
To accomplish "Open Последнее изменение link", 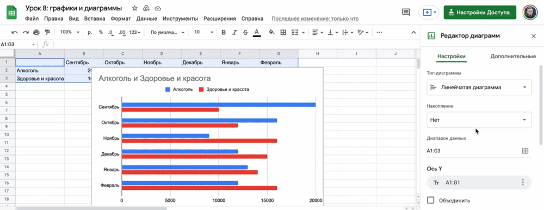I will tap(315, 18).
